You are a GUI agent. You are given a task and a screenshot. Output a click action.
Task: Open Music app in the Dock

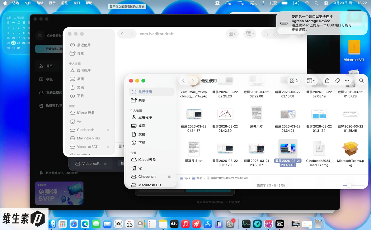(185, 224)
